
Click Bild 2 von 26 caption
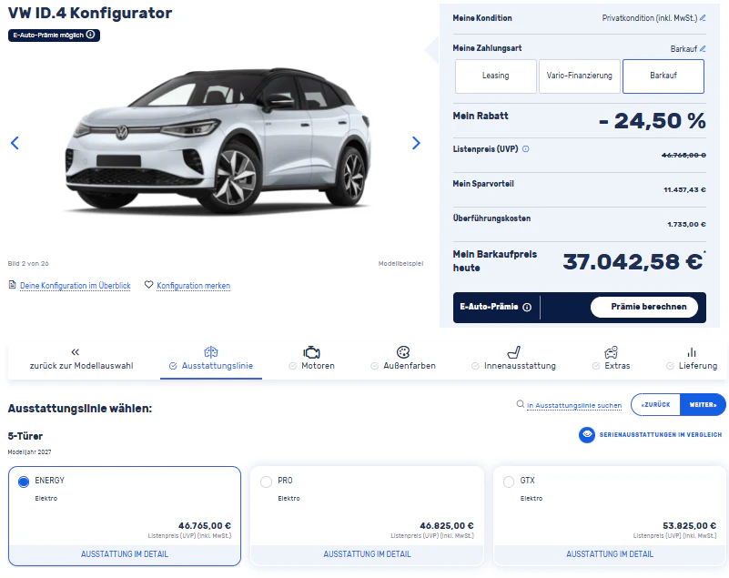[28, 264]
